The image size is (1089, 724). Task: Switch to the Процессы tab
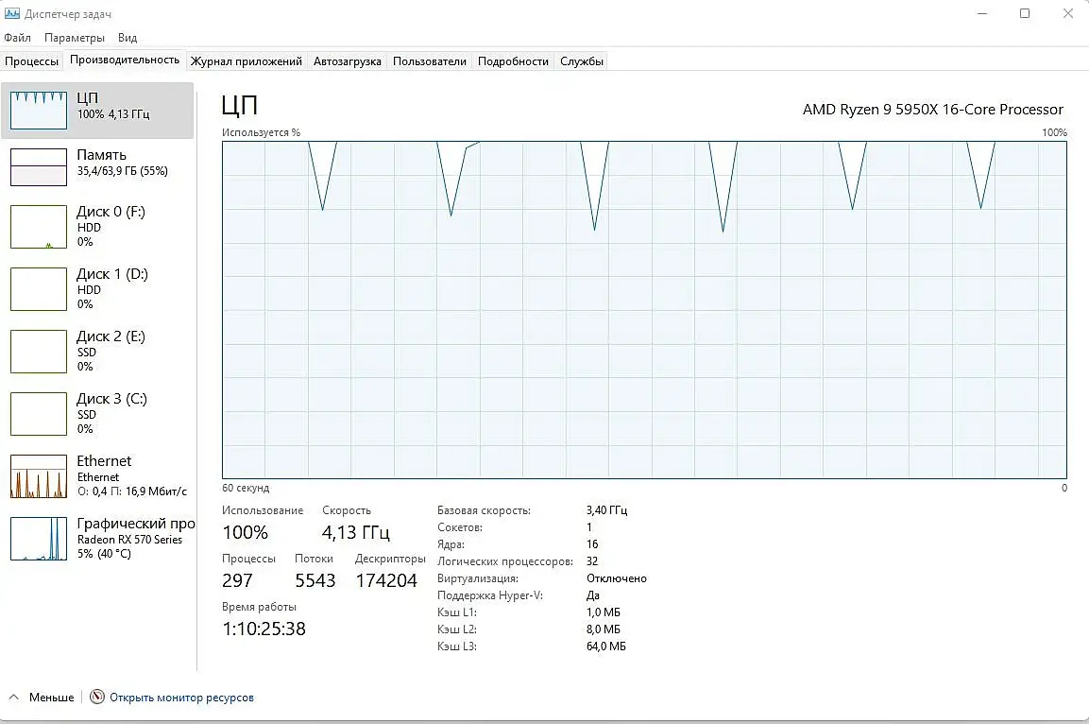31,61
